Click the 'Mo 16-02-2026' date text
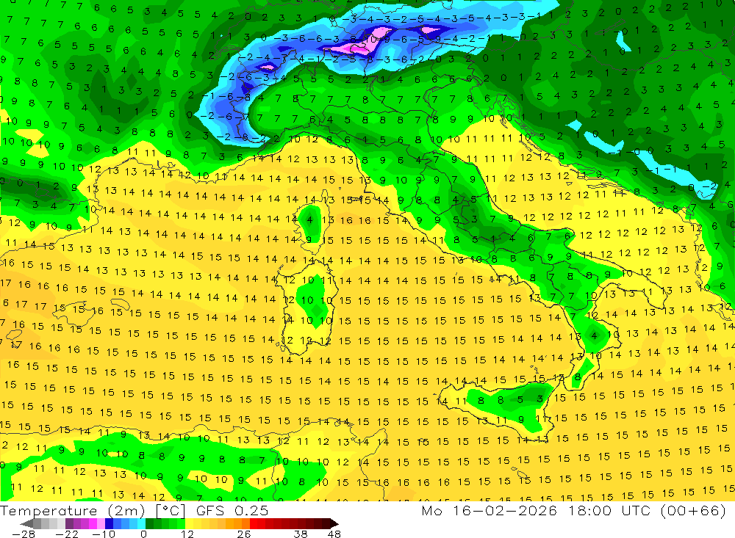Screen dimensions: 735x538 click(x=489, y=510)
